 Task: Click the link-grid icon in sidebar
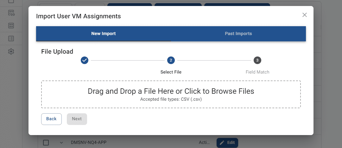coord(11,13)
